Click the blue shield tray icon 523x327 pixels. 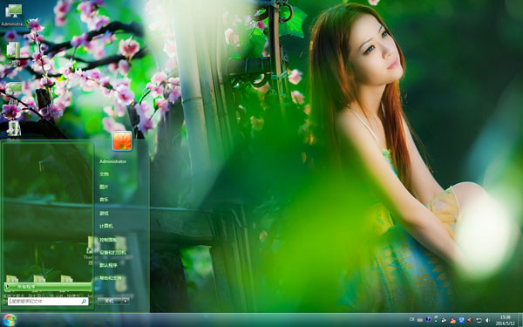point(461,320)
